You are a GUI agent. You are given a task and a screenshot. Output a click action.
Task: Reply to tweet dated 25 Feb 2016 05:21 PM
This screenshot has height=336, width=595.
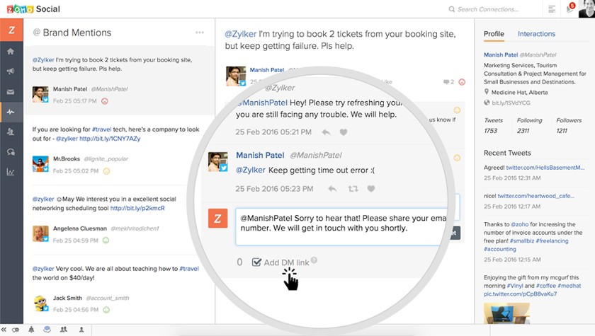coord(326,132)
